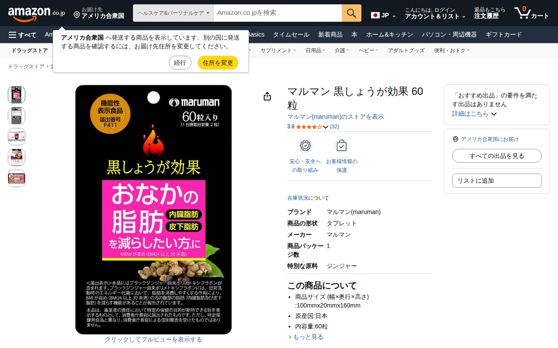The image size is (558, 348).
Task: Click the 住所を変更 yellow button
Action: pos(218,63)
